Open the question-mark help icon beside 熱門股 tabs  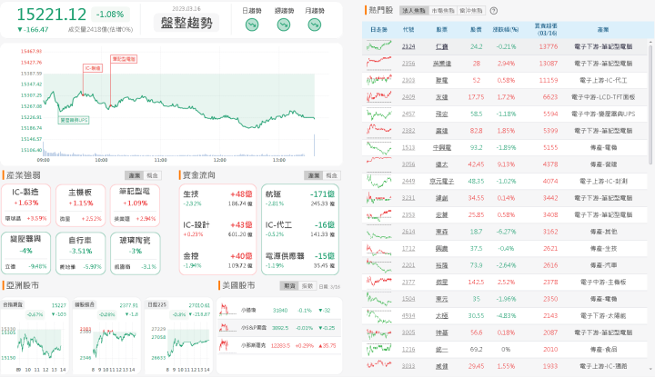493,11
